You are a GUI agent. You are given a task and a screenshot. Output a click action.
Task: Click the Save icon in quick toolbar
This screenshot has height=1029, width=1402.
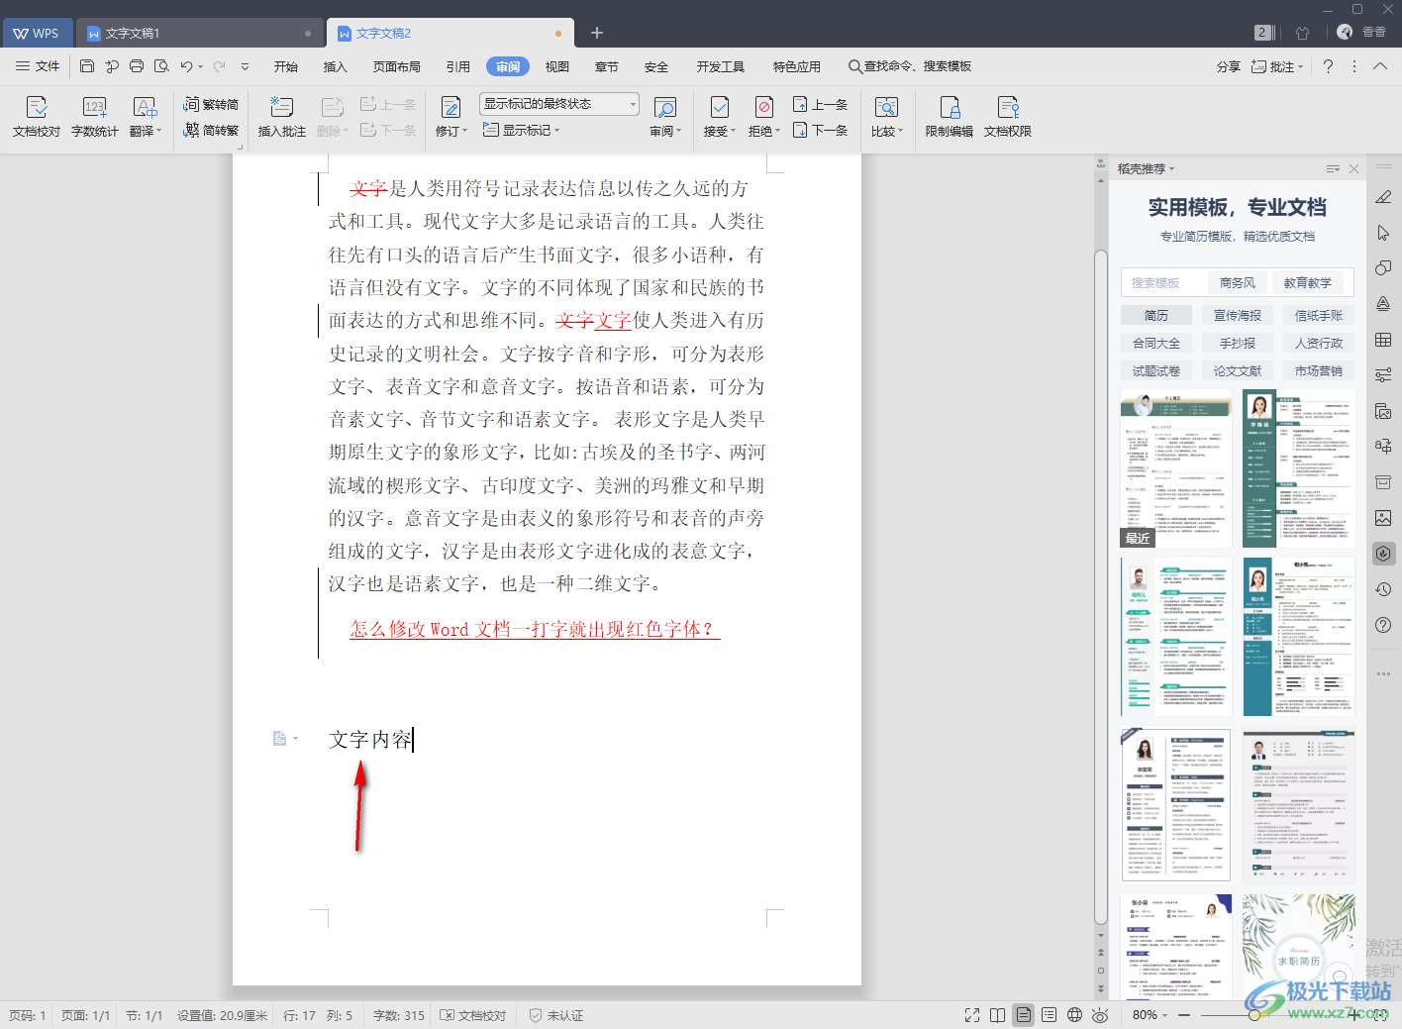click(87, 66)
